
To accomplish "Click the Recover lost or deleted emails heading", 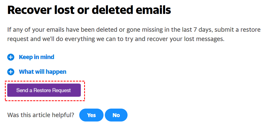I will tap(89, 10).
